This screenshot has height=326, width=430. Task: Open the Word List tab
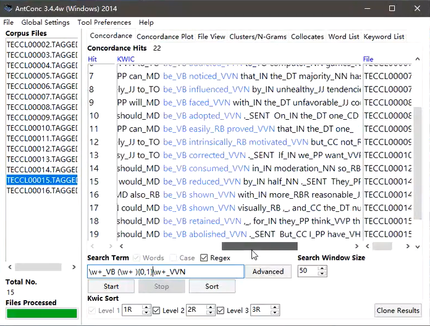[344, 36]
